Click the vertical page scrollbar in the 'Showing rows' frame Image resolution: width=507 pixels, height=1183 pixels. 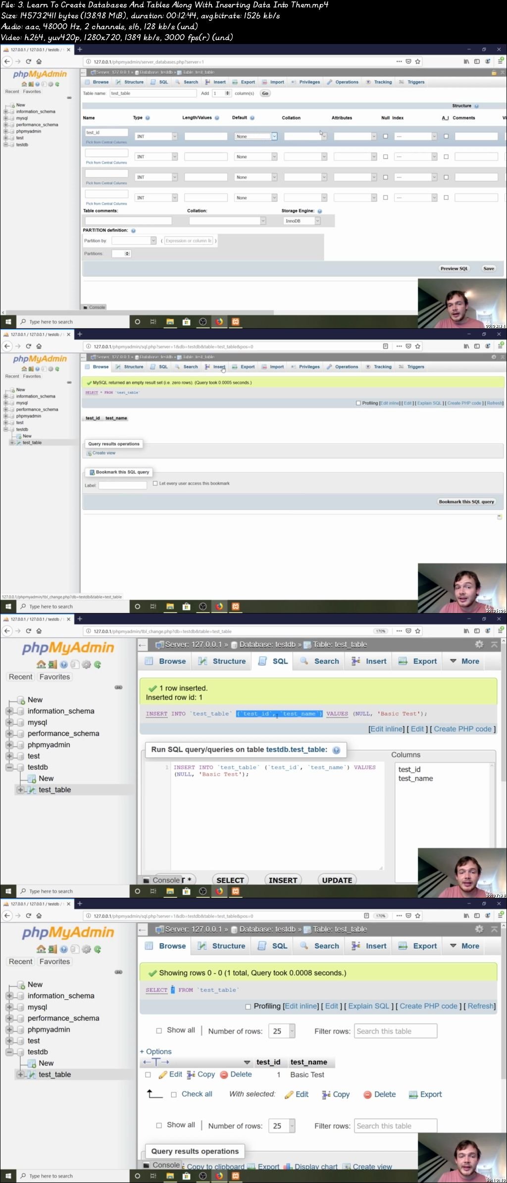click(x=503, y=1000)
